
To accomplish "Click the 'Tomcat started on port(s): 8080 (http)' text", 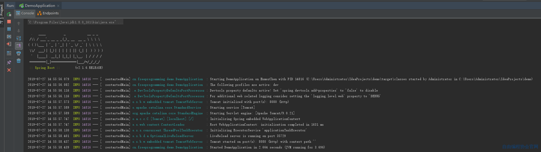I will (263, 142).
